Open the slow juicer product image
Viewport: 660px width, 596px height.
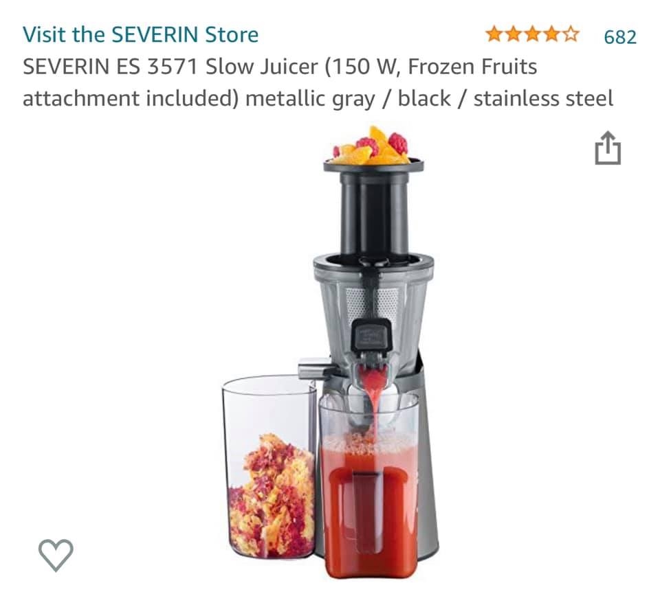330,352
